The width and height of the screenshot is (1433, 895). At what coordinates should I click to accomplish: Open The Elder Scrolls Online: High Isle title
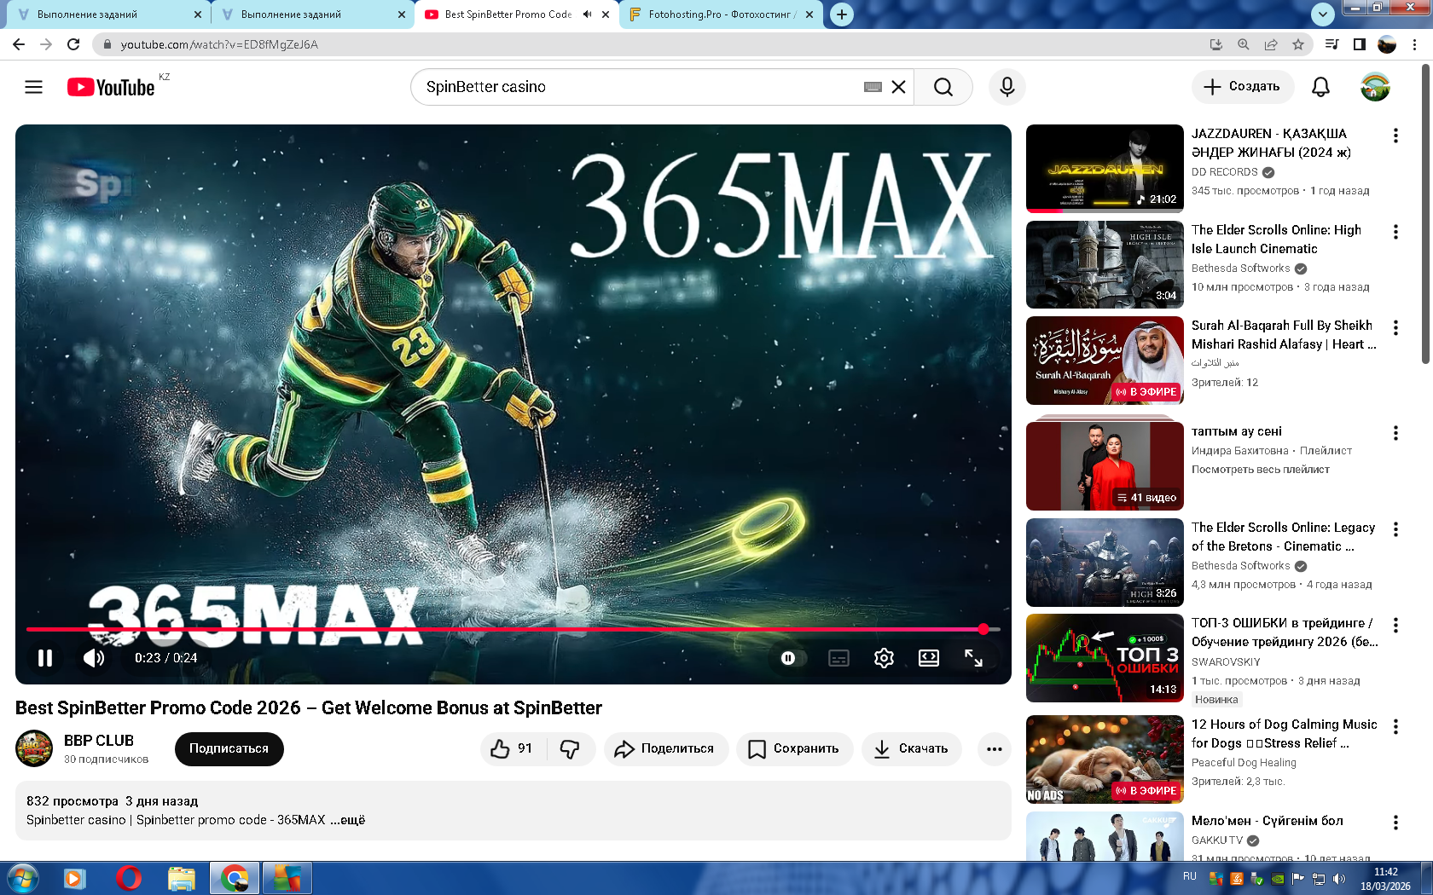[x=1276, y=240]
